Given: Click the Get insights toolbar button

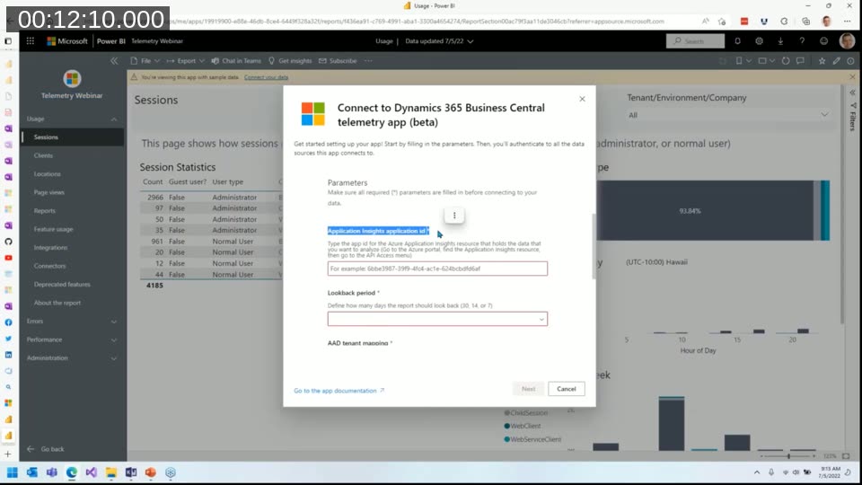Looking at the screenshot, I should [290, 60].
